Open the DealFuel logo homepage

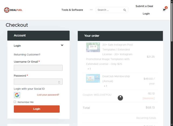tap(13, 10)
